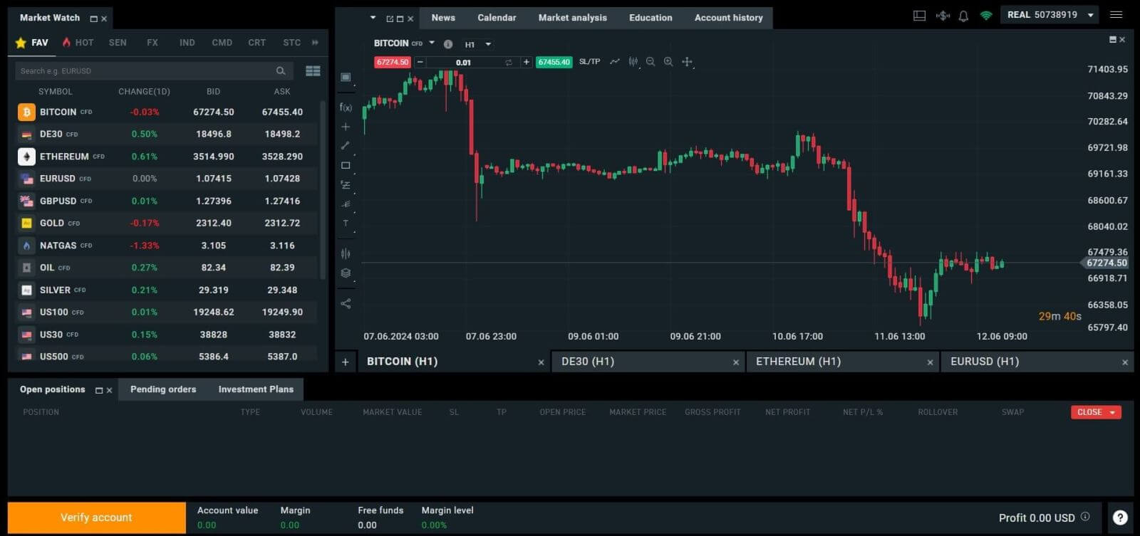Choose the text annotation tool
The height and width of the screenshot is (536, 1140).
click(346, 224)
